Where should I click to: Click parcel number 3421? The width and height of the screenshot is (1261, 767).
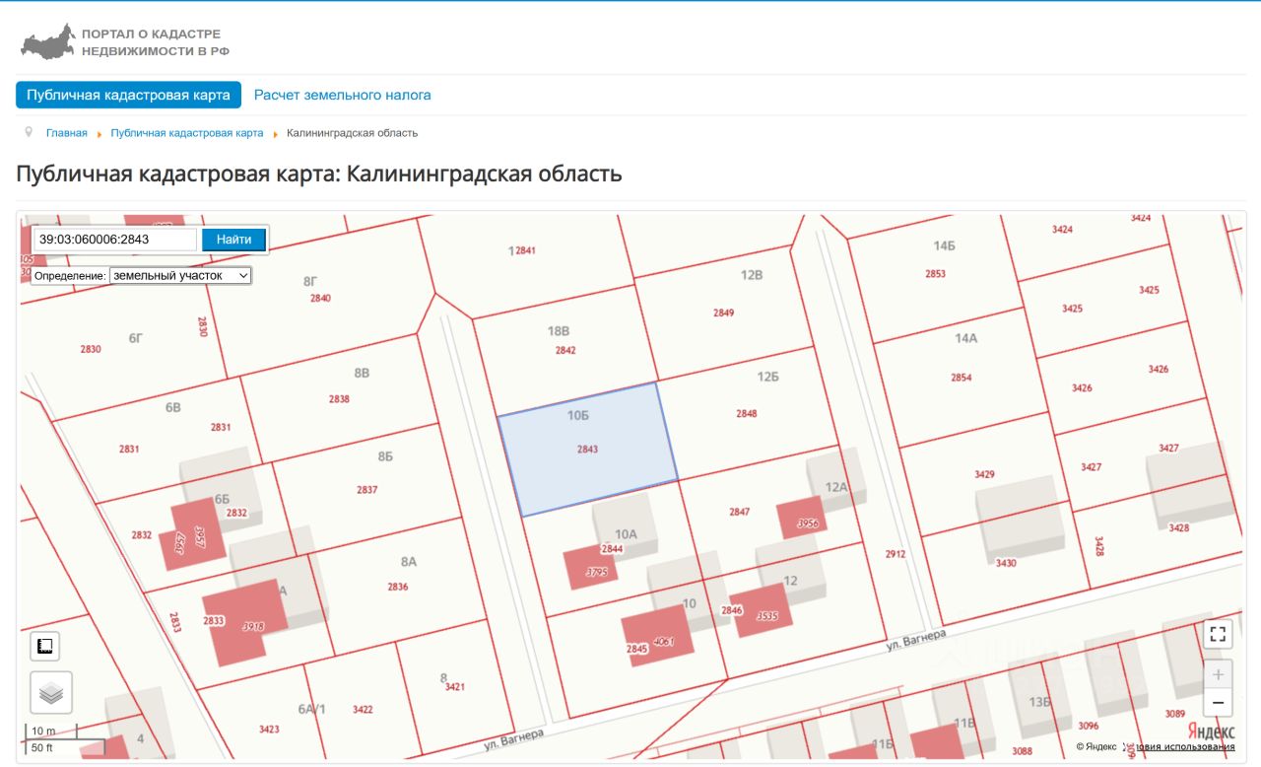[455, 686]
